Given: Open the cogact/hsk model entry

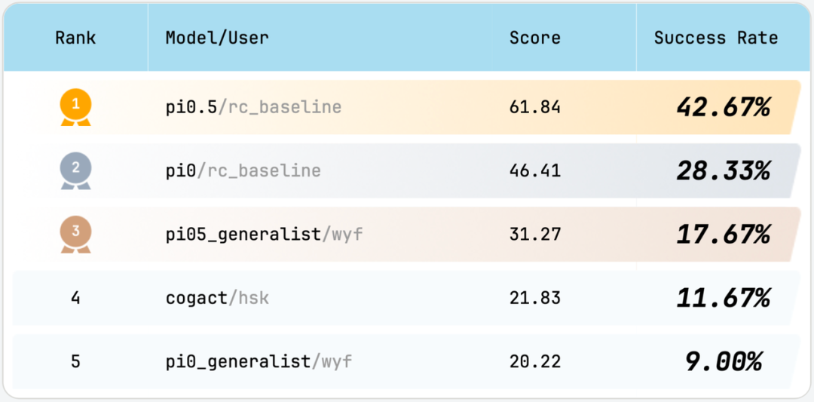Looking at the screenshot, I should point(217,298).
